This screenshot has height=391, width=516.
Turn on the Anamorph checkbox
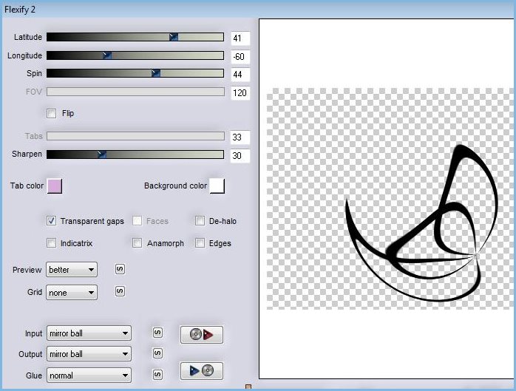[138, 242]
